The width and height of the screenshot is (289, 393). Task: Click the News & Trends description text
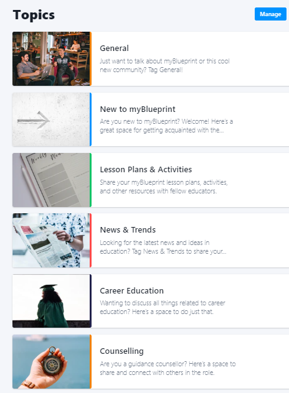pyautogui.click(x=163, y=247)
